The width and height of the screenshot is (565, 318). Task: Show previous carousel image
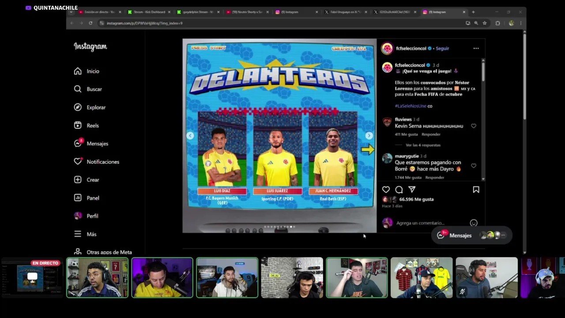(x=190, y=136)
